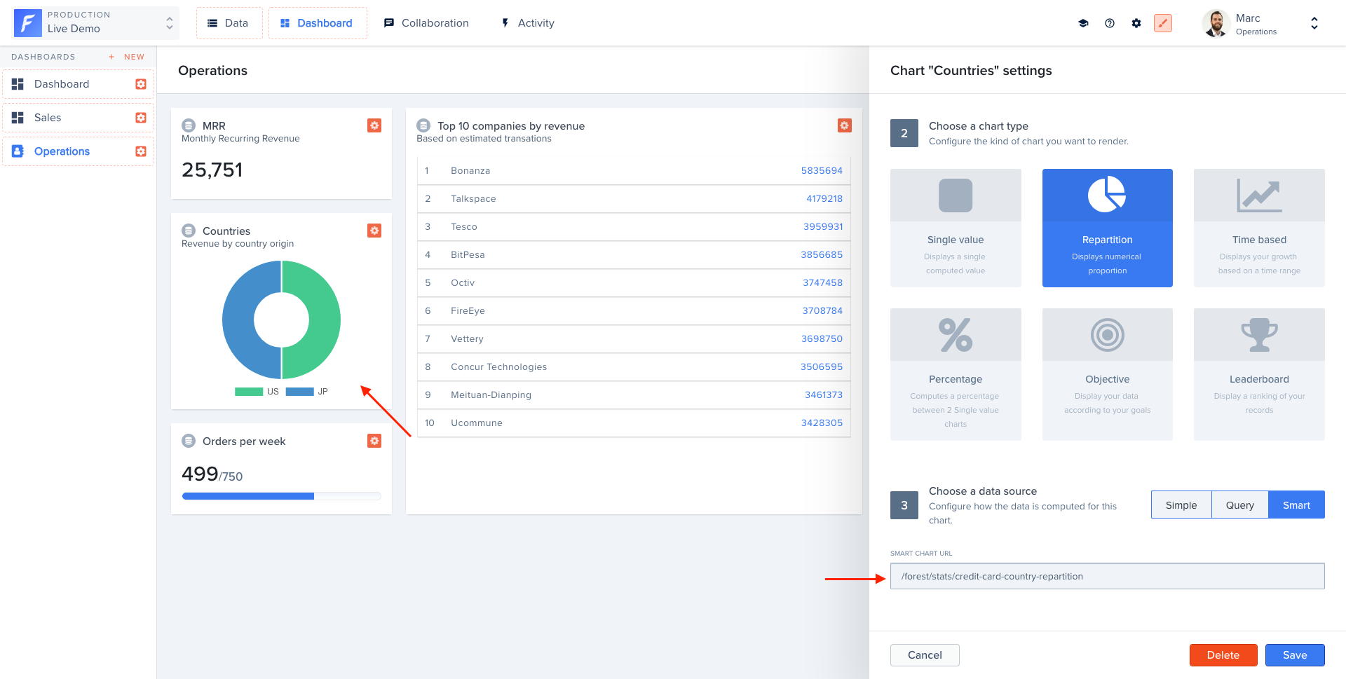Image resolution: width=1346 pixels, height=679 pixels.
Task: Click the MRR chart handle icon
Action: click(189, 125)
